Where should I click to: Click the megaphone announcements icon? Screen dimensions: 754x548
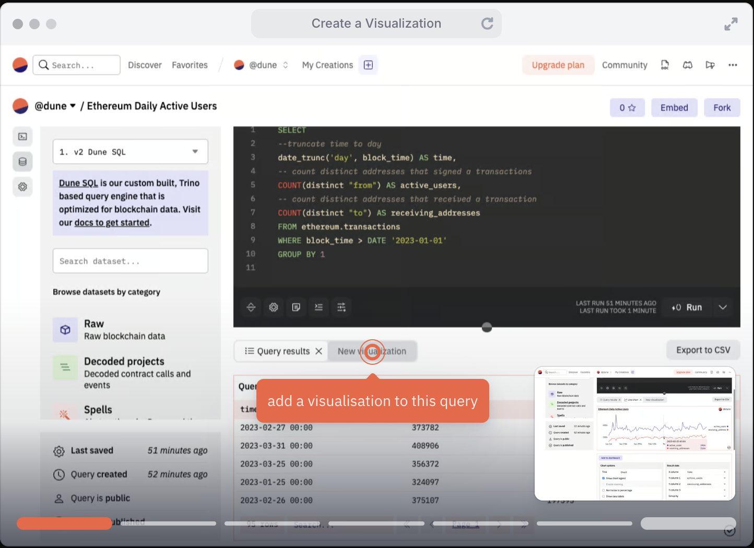click(710, 65)
